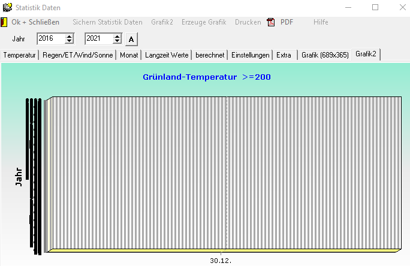This screenshot has width=410, height=266.
Task: Open the Drucken menu item
Action: coord(248,22)
